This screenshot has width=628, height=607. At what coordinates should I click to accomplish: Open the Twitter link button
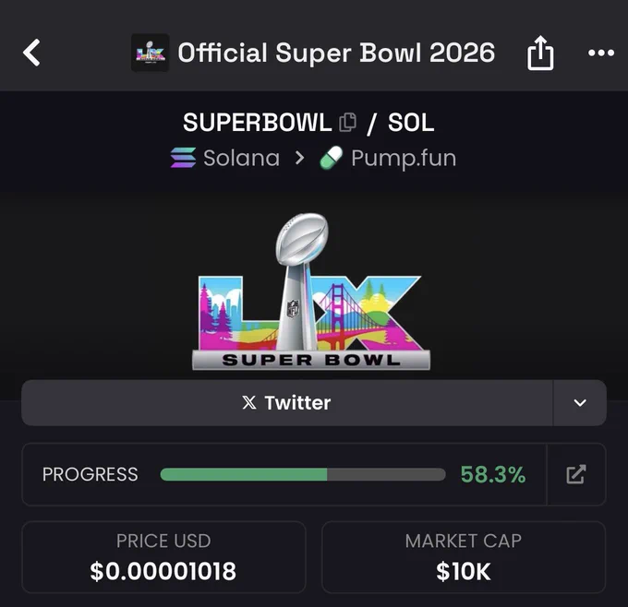click(287, 402)
